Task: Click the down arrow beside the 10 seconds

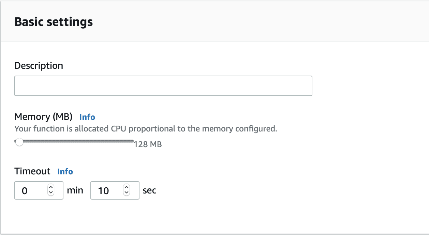Action: [x=127, y=192]
